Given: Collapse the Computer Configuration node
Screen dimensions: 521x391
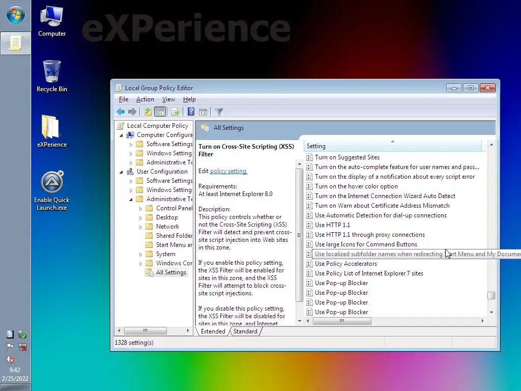Looking at the screenshot, I should (121, 135).
